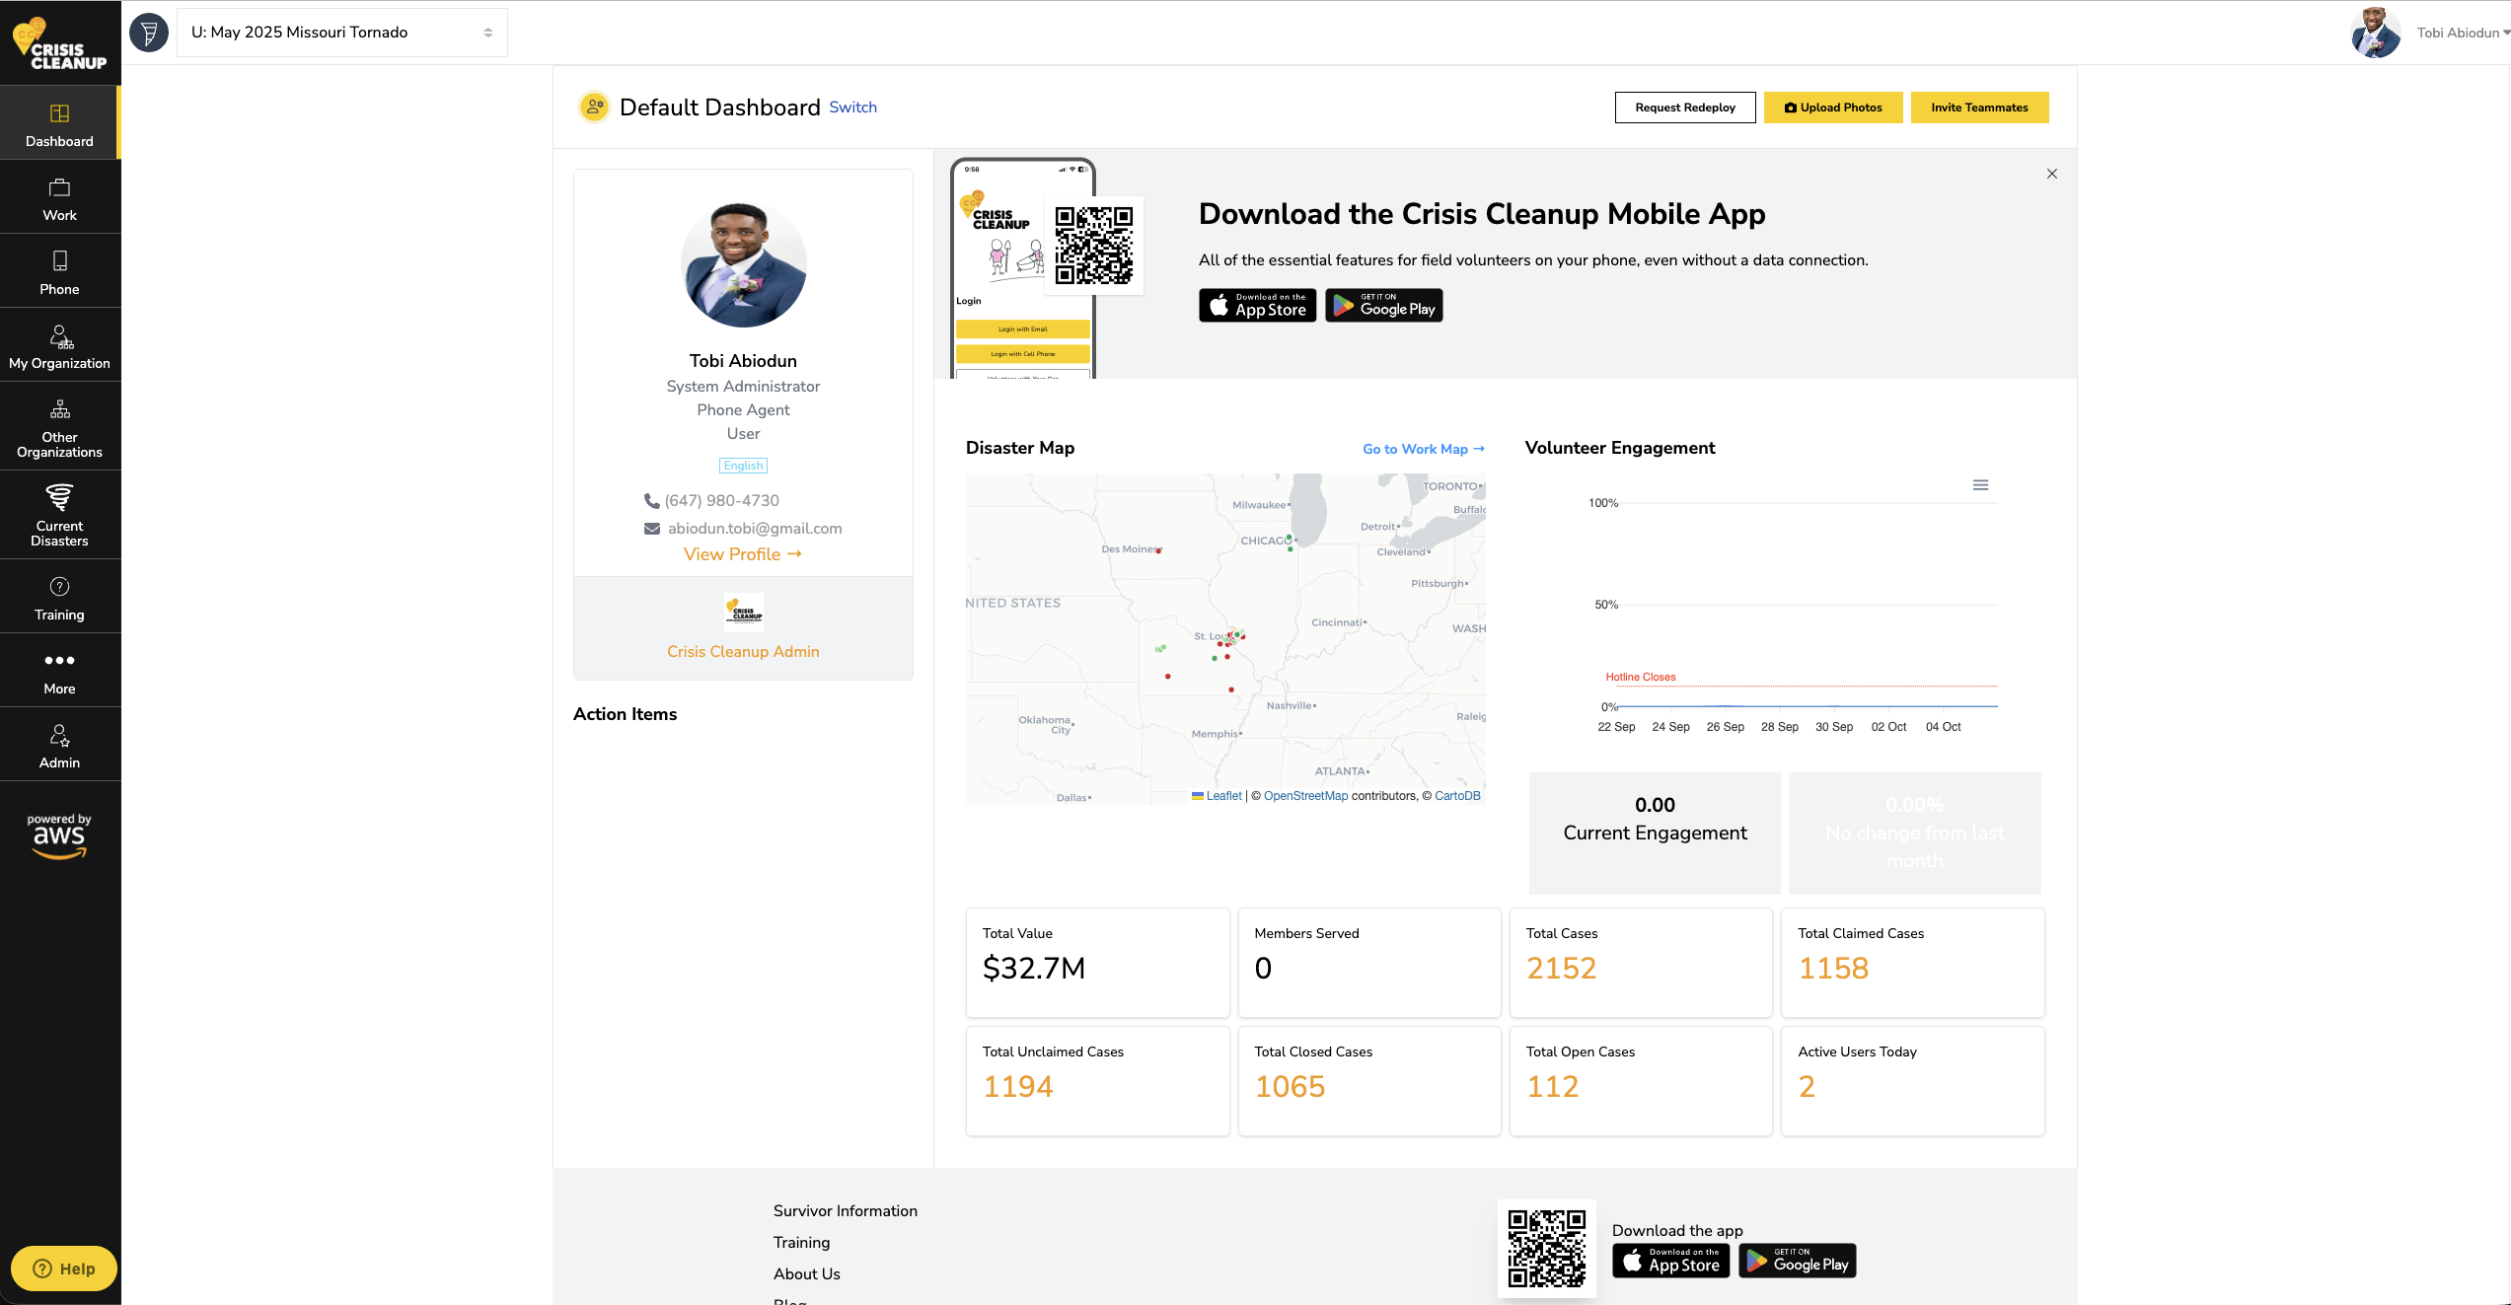Open Volunteer Engagement chart hamburger menu

pos(1980,485)
